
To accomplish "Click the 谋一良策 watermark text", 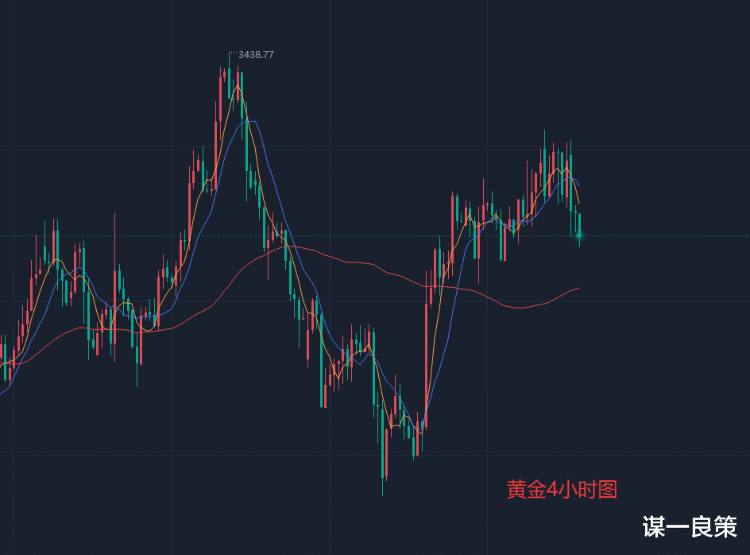I will pyautogui.click(x=689, y=526).
